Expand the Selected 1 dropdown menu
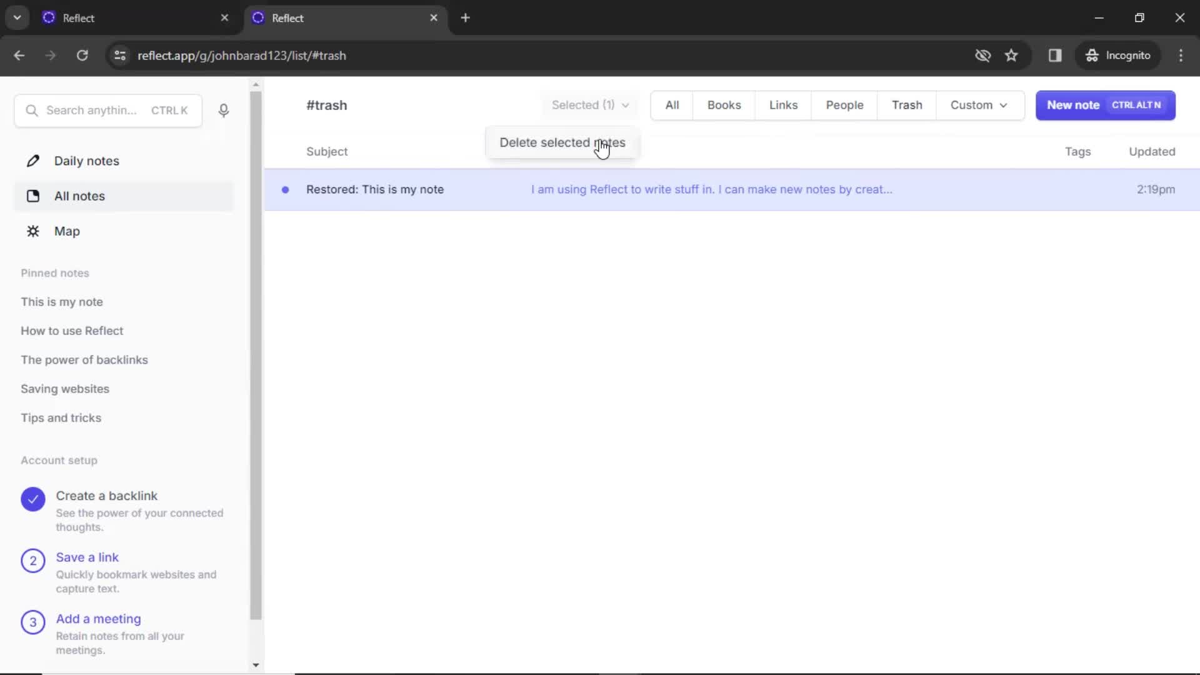The height and width of the screenshot is (675, 1200). [x=591, y=104]
